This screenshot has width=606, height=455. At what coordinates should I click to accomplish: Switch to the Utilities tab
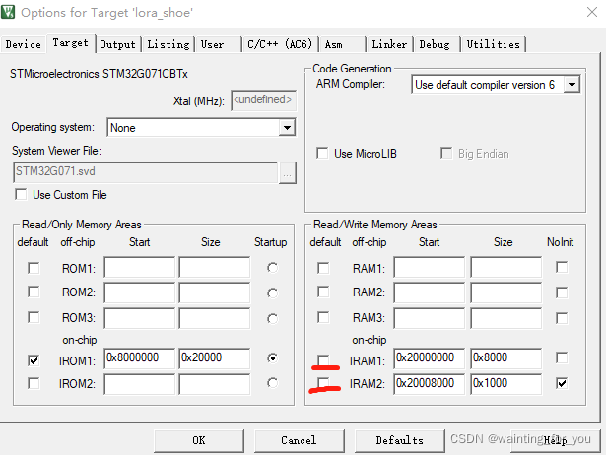tap(493, 44)
